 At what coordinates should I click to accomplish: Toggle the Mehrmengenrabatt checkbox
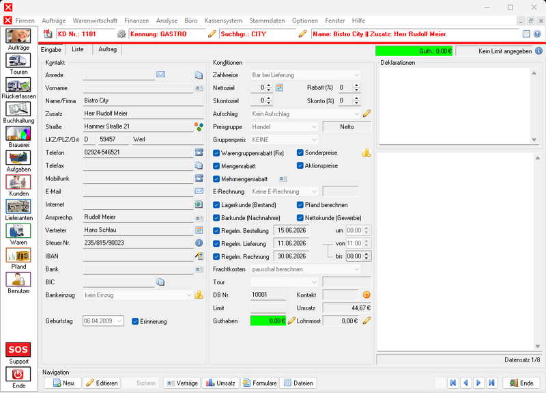tap(216, 179)
